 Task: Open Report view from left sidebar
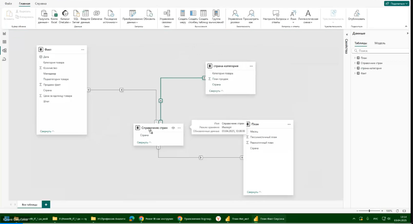4,33
